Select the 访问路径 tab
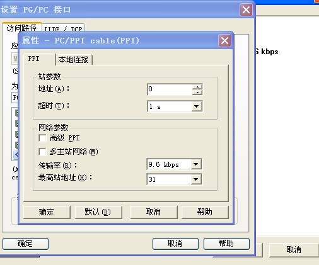319x265 pixels. click(x=22, y=27)
